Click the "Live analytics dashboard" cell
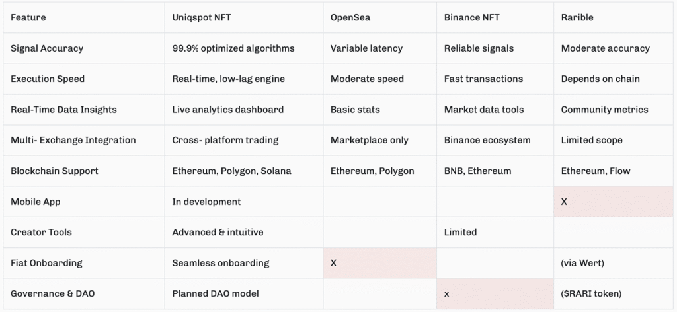The image size is (677, 312). 227,110
